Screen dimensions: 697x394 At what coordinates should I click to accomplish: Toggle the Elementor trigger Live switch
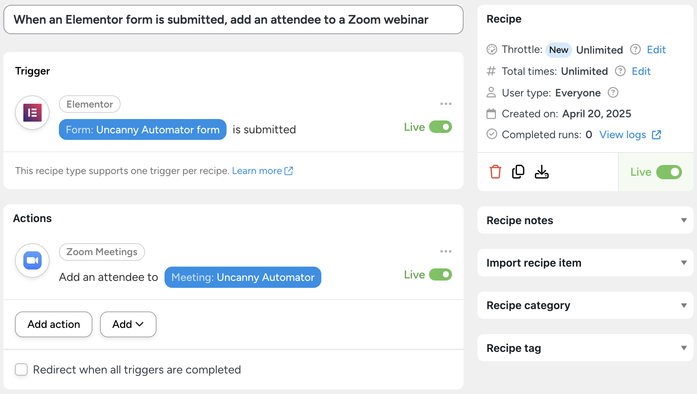pyautogui.click(x=441, y=127)
